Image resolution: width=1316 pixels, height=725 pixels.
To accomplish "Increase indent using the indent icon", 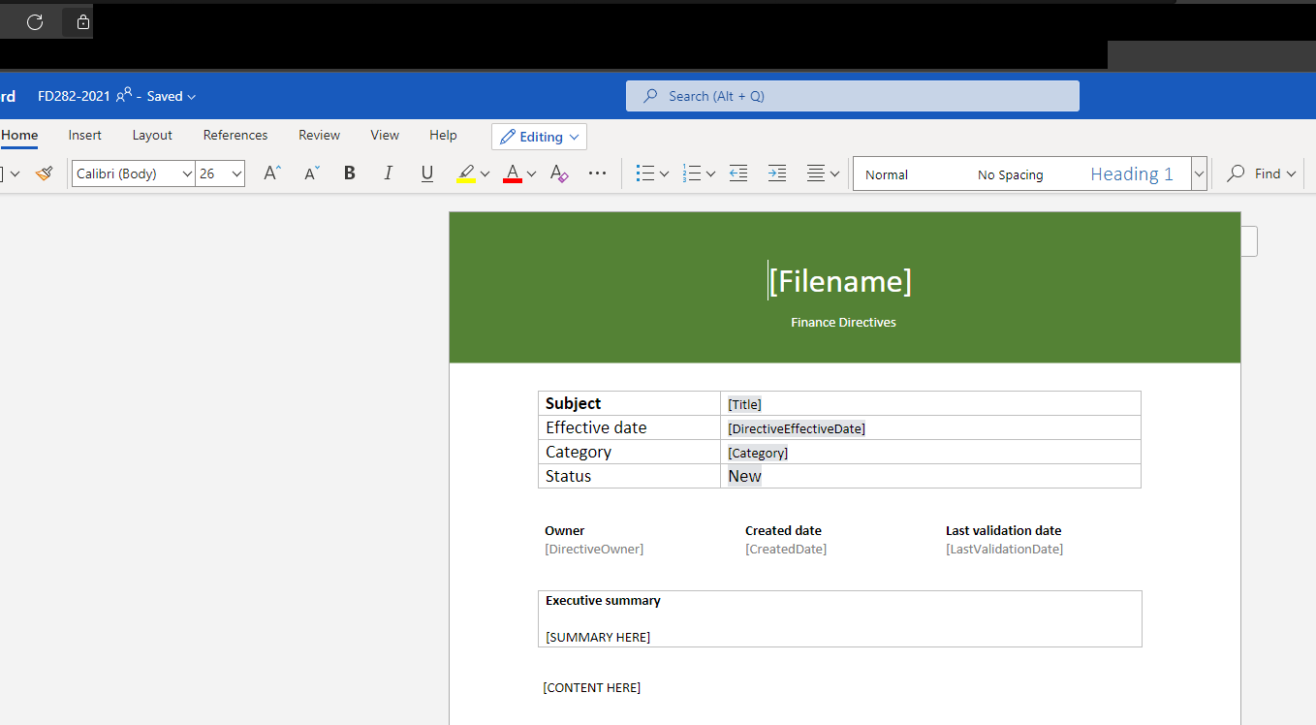I will [x=777, y=173].
